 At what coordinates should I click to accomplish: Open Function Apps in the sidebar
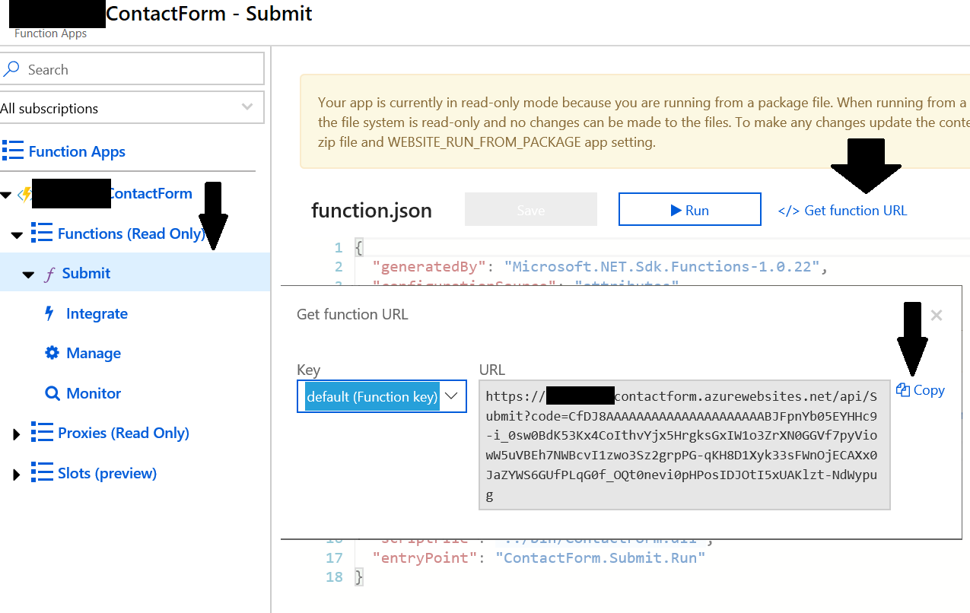[x=77, y=151]
